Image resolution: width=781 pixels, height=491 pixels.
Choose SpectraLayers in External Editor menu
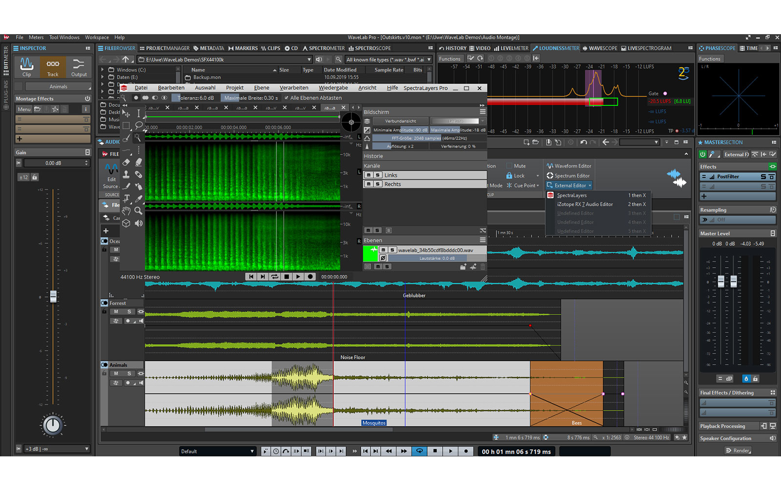pos(598,195)
